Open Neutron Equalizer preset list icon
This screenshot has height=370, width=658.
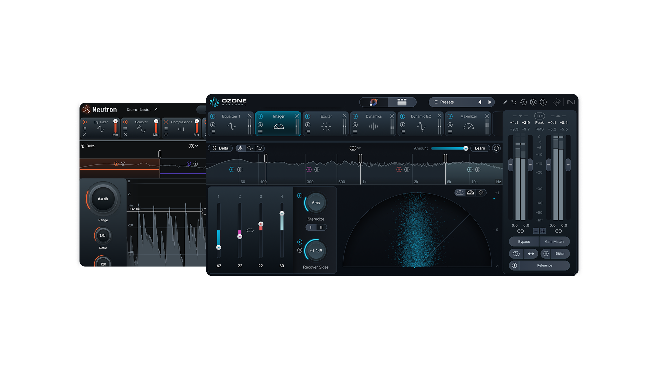(85, 129)
